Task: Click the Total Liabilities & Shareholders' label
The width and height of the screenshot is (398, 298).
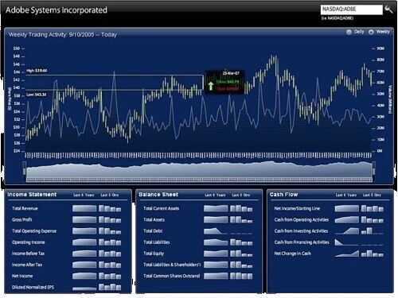Action: click(x=172, y=265)
